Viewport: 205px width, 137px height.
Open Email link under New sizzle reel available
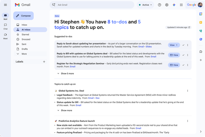[138, 128]
